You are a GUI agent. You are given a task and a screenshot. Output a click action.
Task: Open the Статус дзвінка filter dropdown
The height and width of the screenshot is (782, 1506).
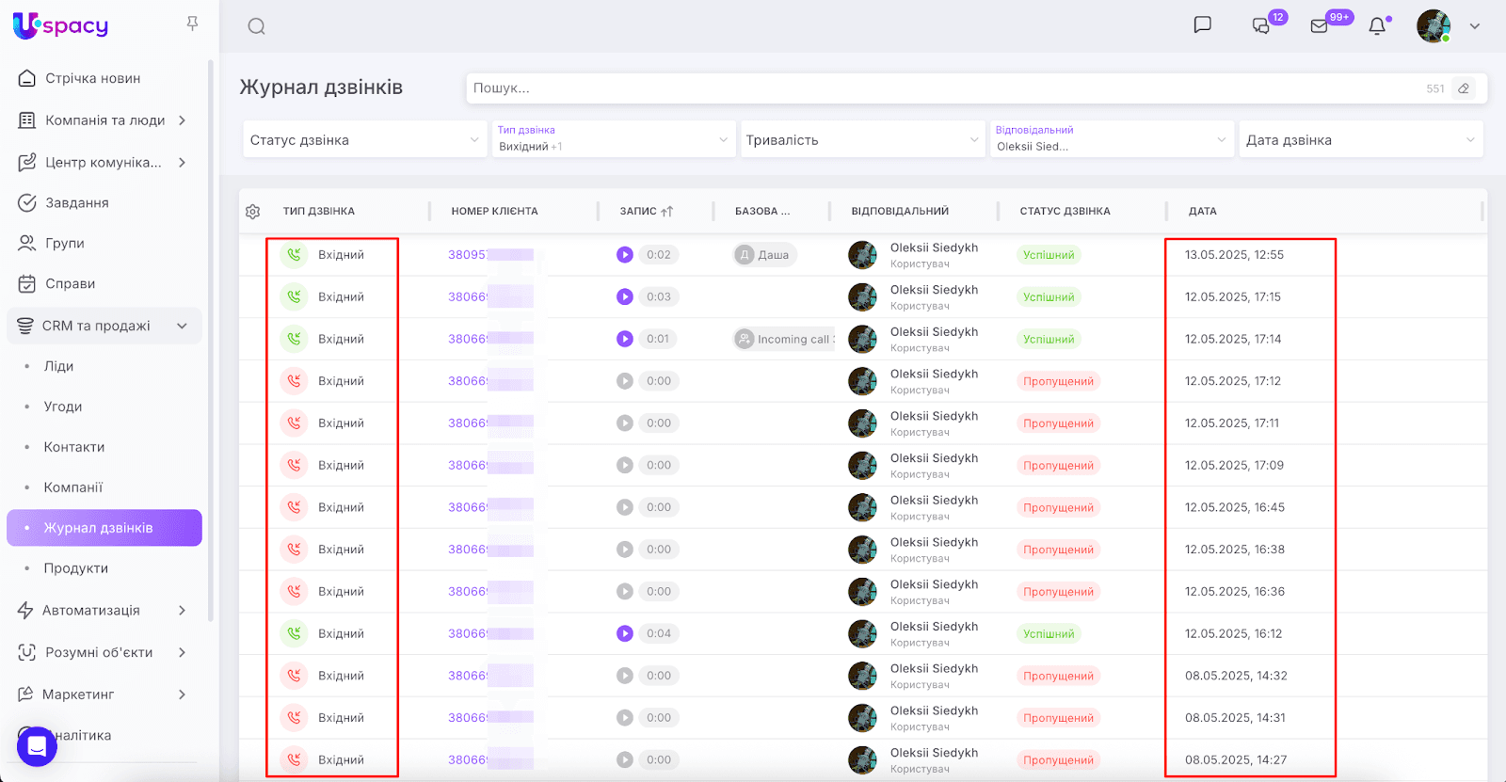[x=364, y=140]
